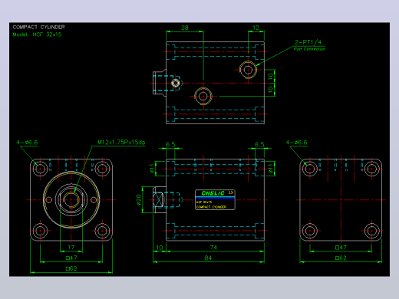Click the "28" dimension value

point(185,28)
